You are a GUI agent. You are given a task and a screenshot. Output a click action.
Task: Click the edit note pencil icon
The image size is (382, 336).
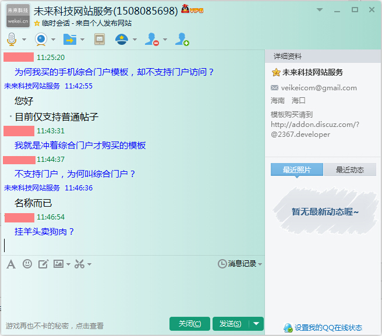click(43, 264)
